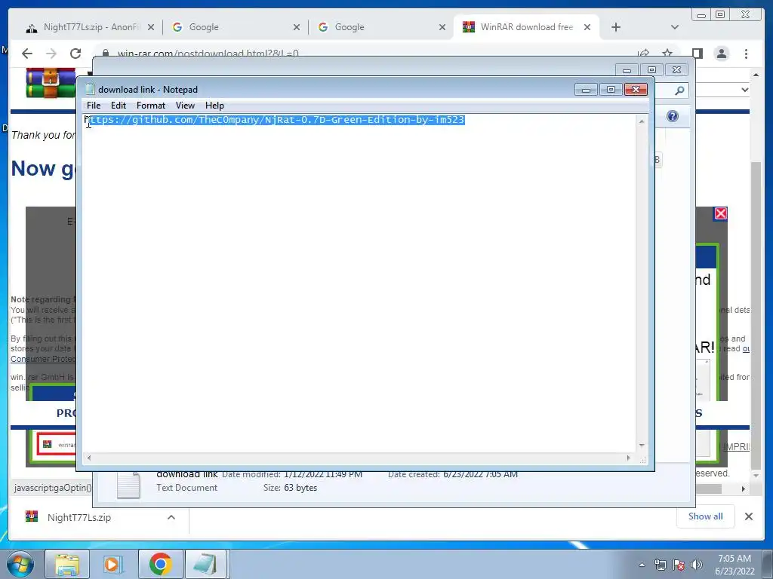
Task: Open the Notepad Edit menu
Action: (x=119, y=106)
